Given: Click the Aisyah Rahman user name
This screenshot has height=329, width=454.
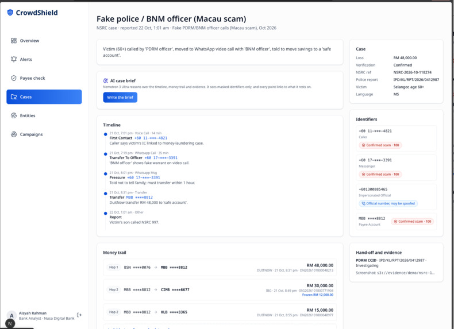Looking at the screenshot, I should [33, 313].
